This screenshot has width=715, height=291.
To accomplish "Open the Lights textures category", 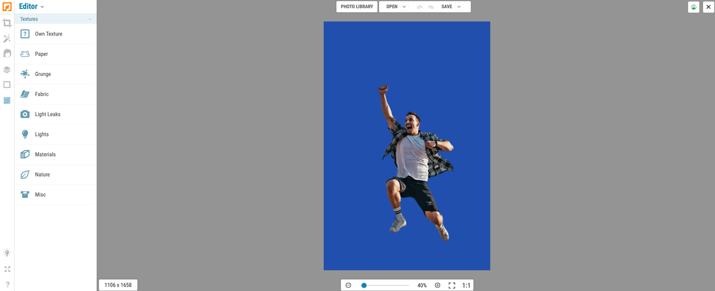I will [x=55, y=134].
